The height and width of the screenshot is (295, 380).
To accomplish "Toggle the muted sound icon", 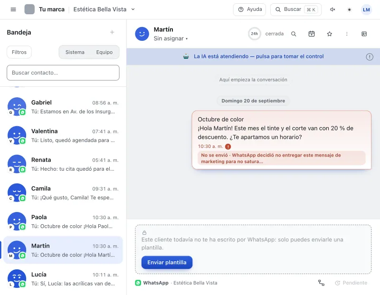I will pos(332,9).
